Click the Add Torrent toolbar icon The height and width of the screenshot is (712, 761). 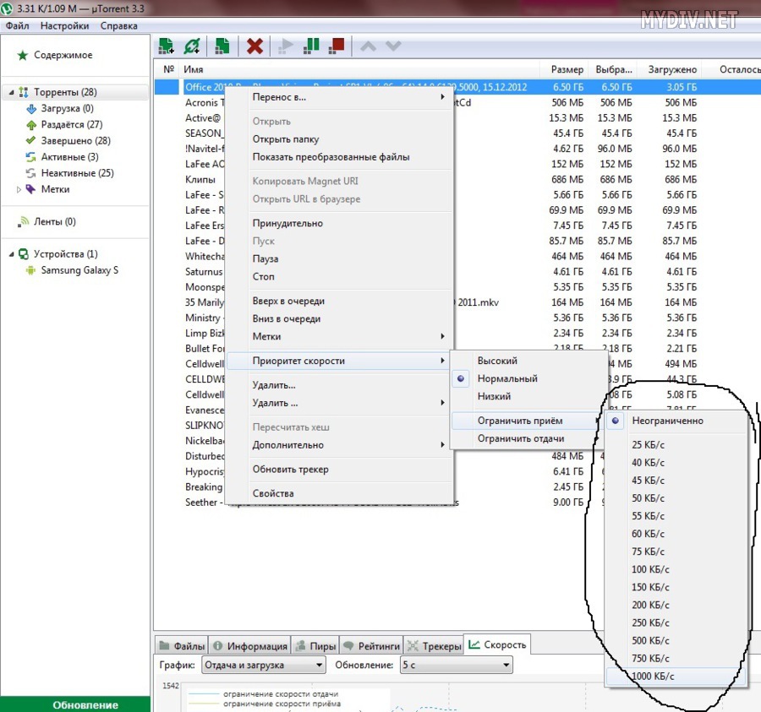167,46
